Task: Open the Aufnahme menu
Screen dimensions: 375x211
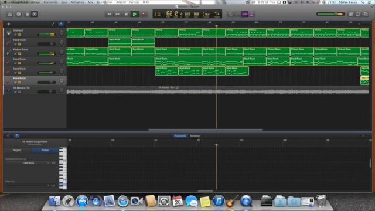Action: [x=77, y=2]
